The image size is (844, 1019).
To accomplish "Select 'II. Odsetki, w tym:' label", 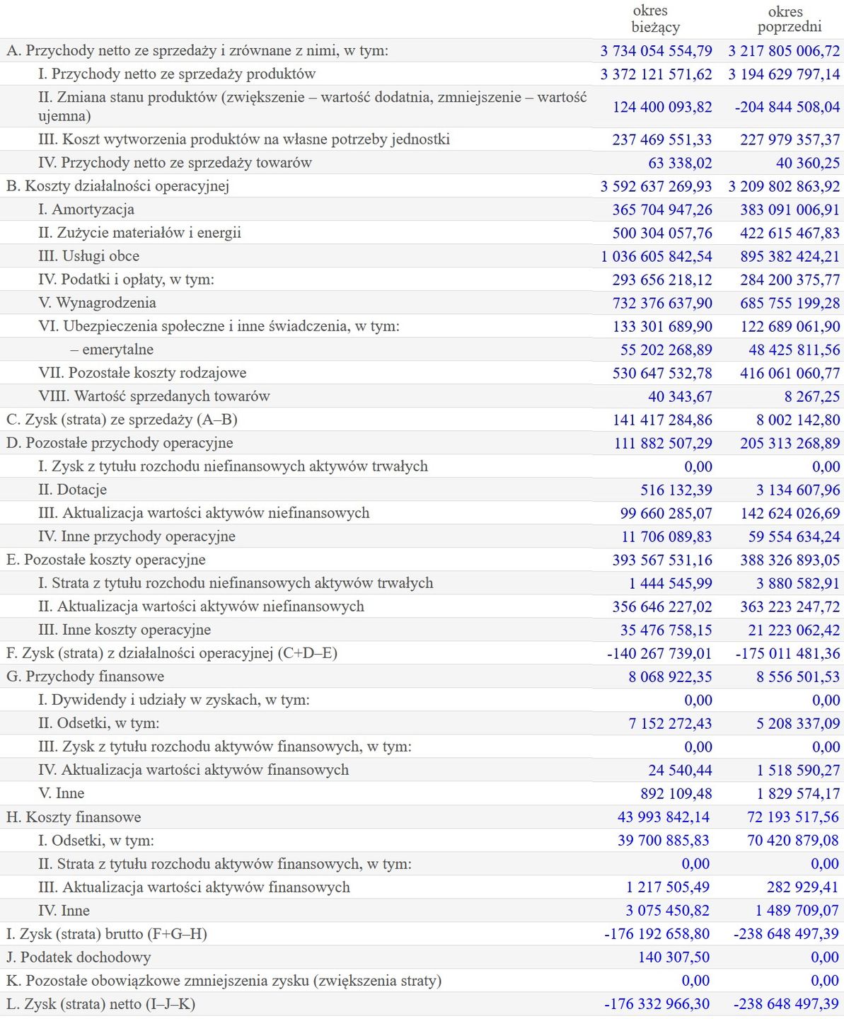I will coord(98,722).
